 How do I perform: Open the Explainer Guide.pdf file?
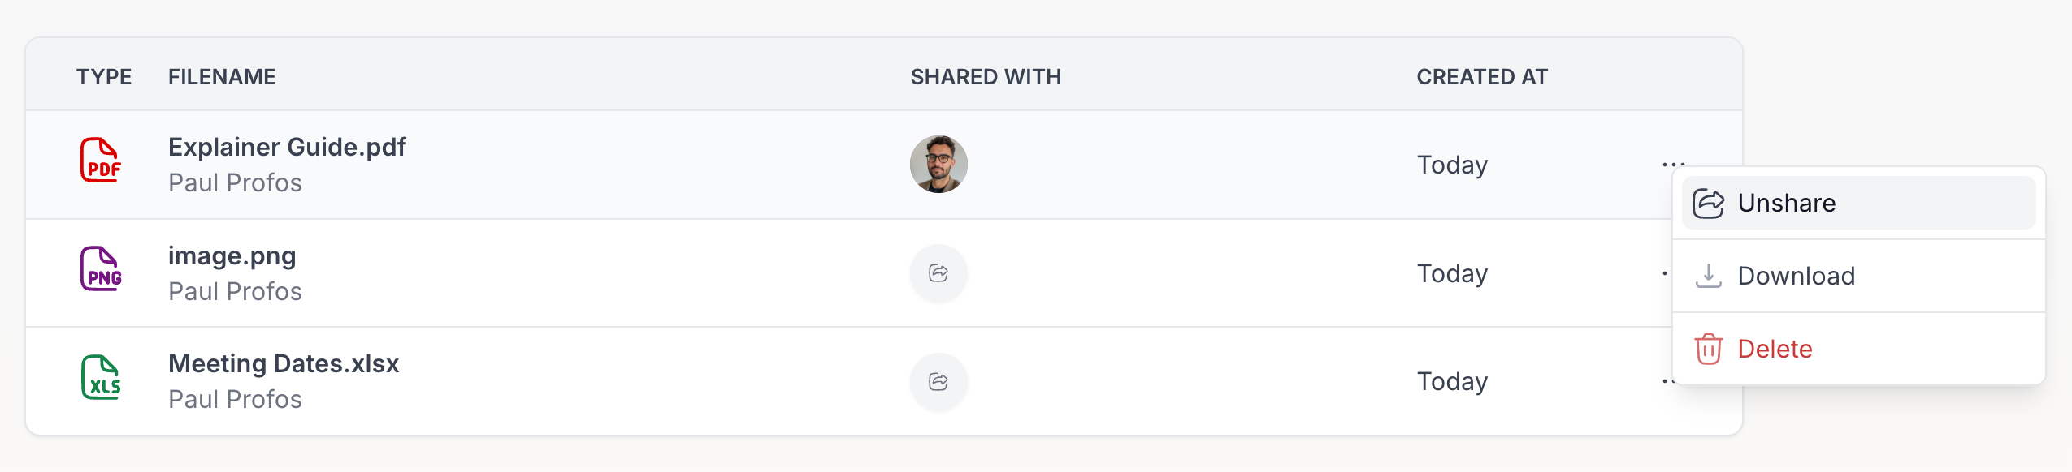pos(287,147)
